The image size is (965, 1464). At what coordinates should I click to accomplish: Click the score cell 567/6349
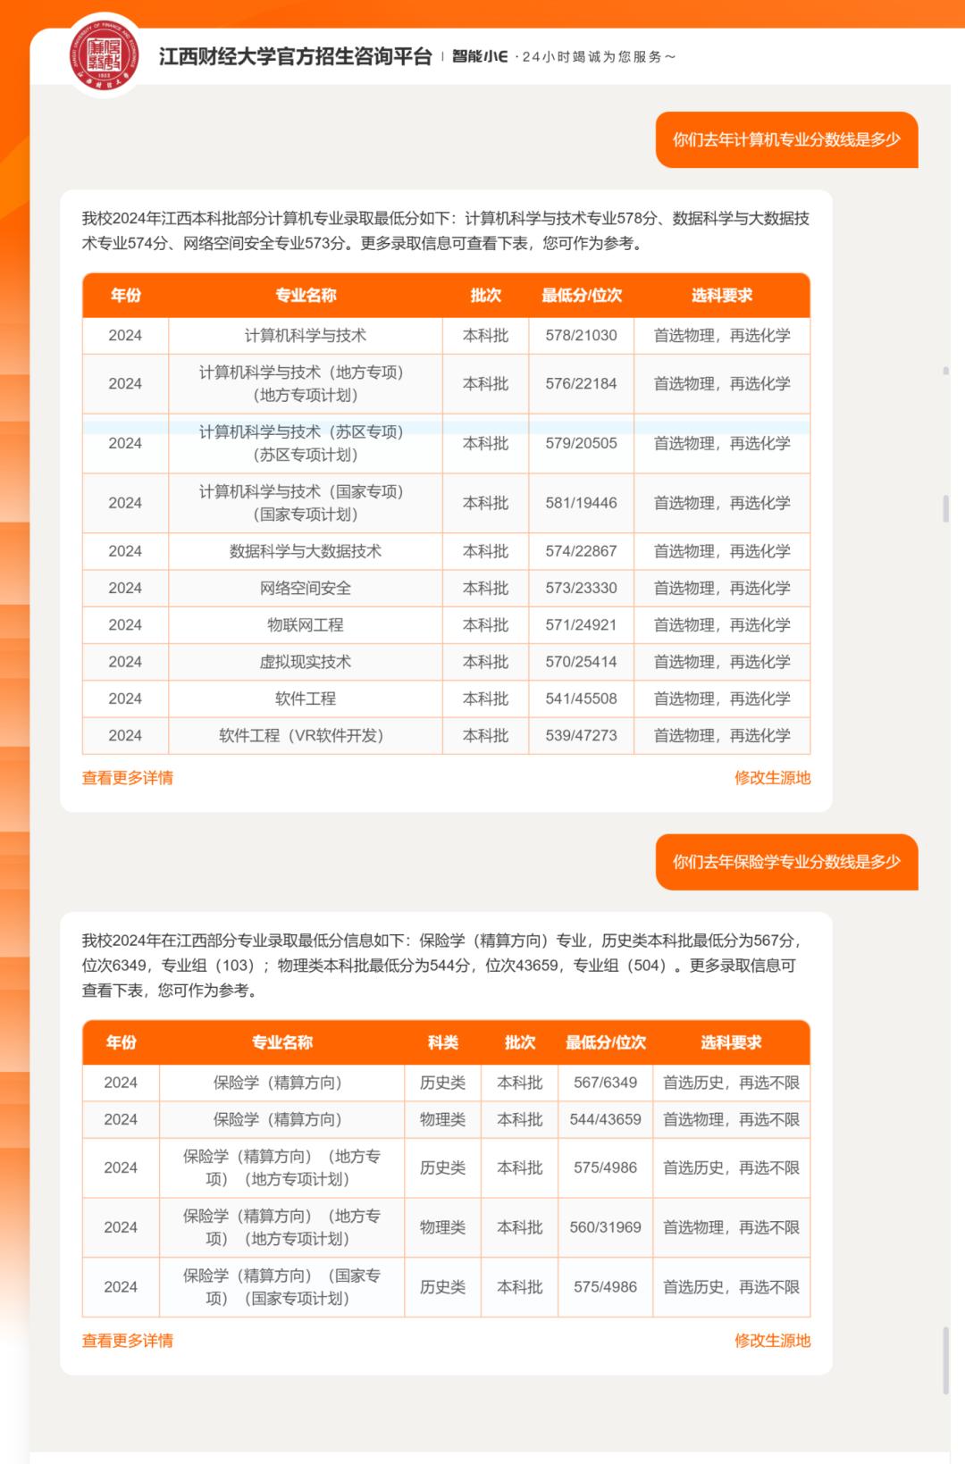tap(606, 1083)
